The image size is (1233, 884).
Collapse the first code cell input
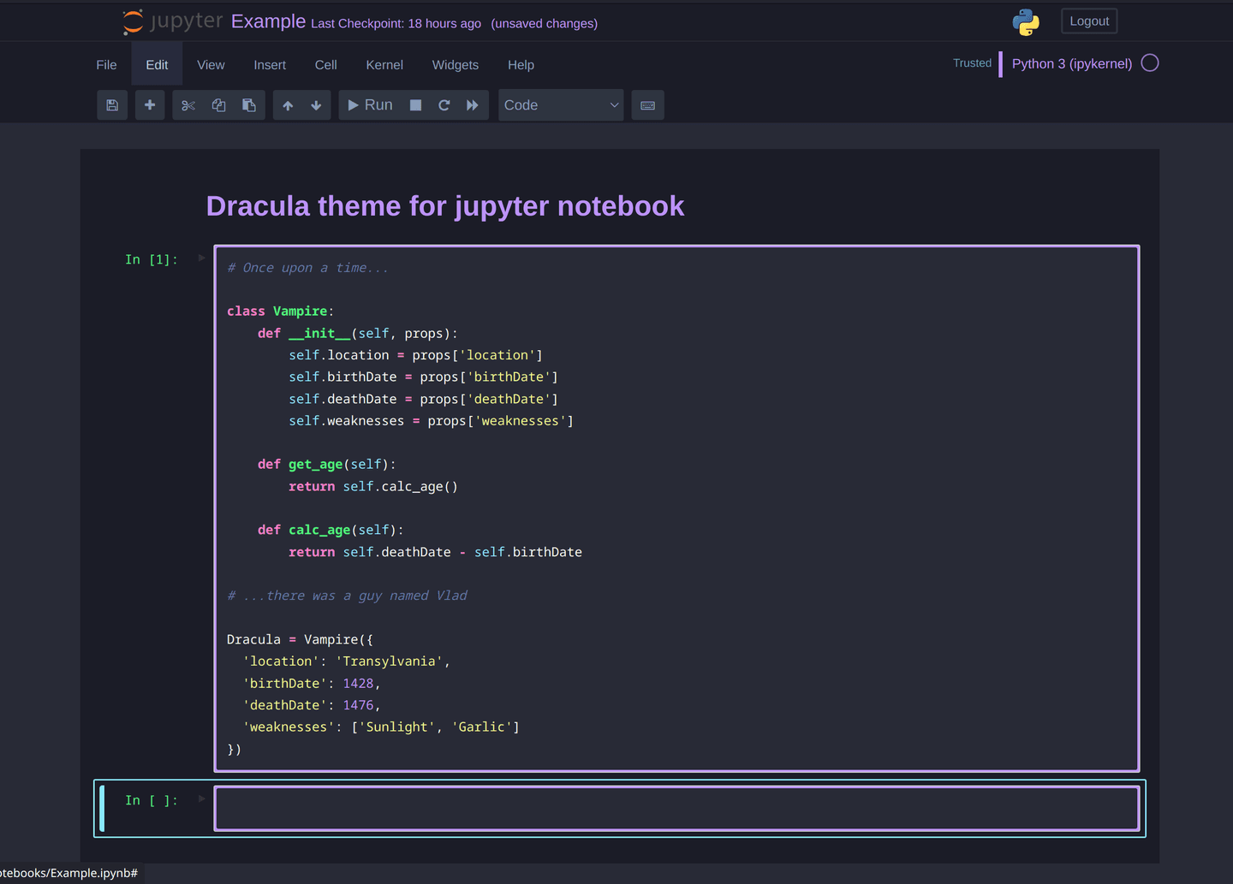click(202, 258)
